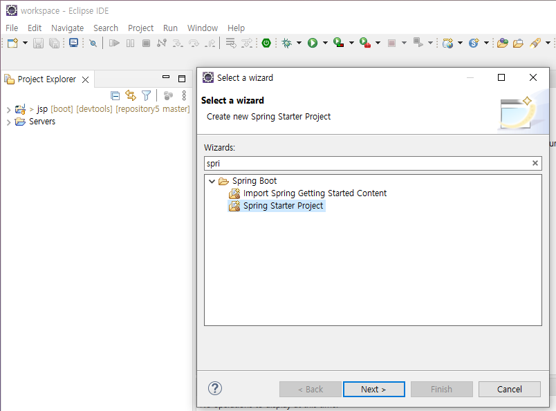Viewport: 556px width, 411px height.
Task: Click the Coverage run icon
Action: pyautogui.click(x=339, y=43)
